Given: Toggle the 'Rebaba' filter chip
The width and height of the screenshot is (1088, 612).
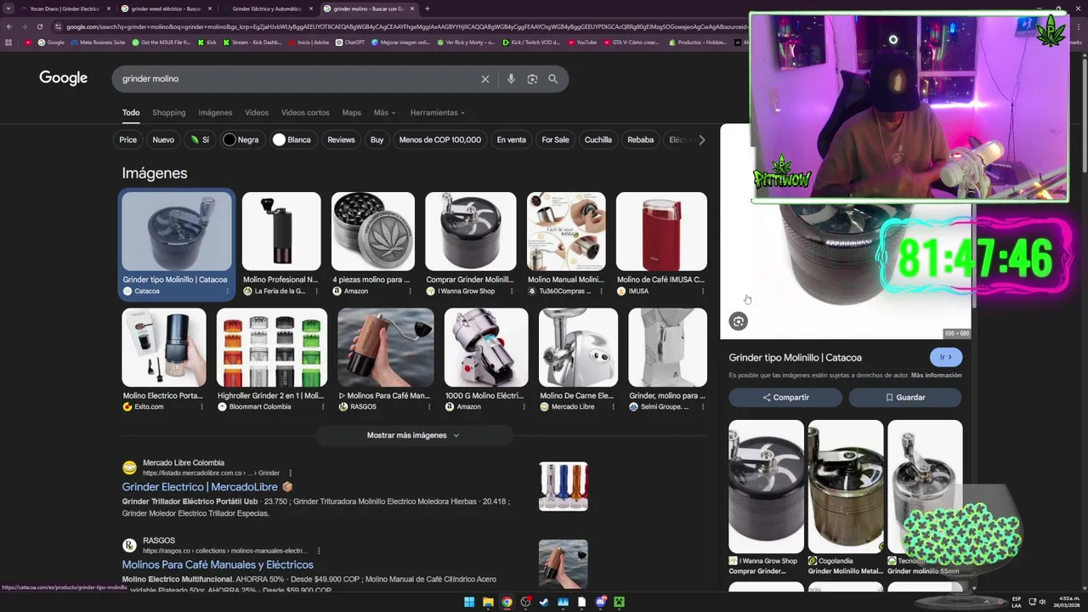Looking at the screenshot, I should [641, 140].
